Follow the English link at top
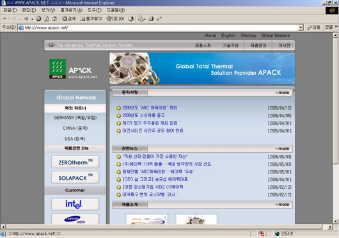 point(228,35)
